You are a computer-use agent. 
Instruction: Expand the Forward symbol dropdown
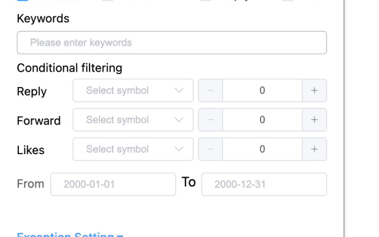click(x=133, y=120)
